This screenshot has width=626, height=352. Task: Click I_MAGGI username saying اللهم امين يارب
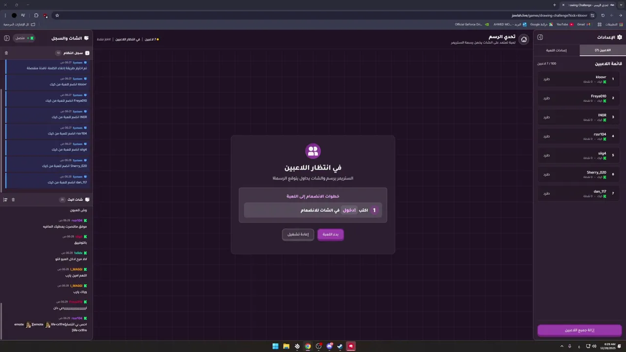[76, 269]
